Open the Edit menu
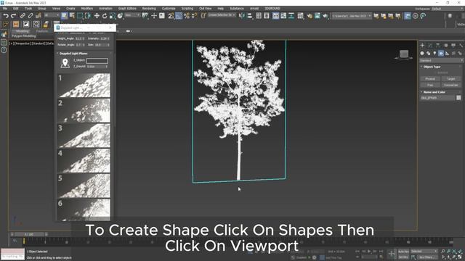The image size is (465, 261). (15, 8)
